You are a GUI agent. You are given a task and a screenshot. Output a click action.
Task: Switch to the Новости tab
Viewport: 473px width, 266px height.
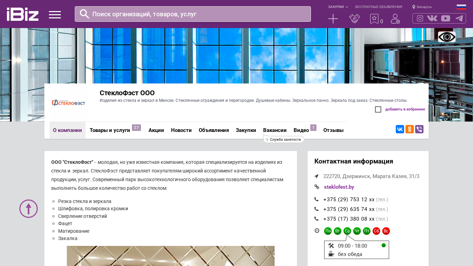[181, 130]
